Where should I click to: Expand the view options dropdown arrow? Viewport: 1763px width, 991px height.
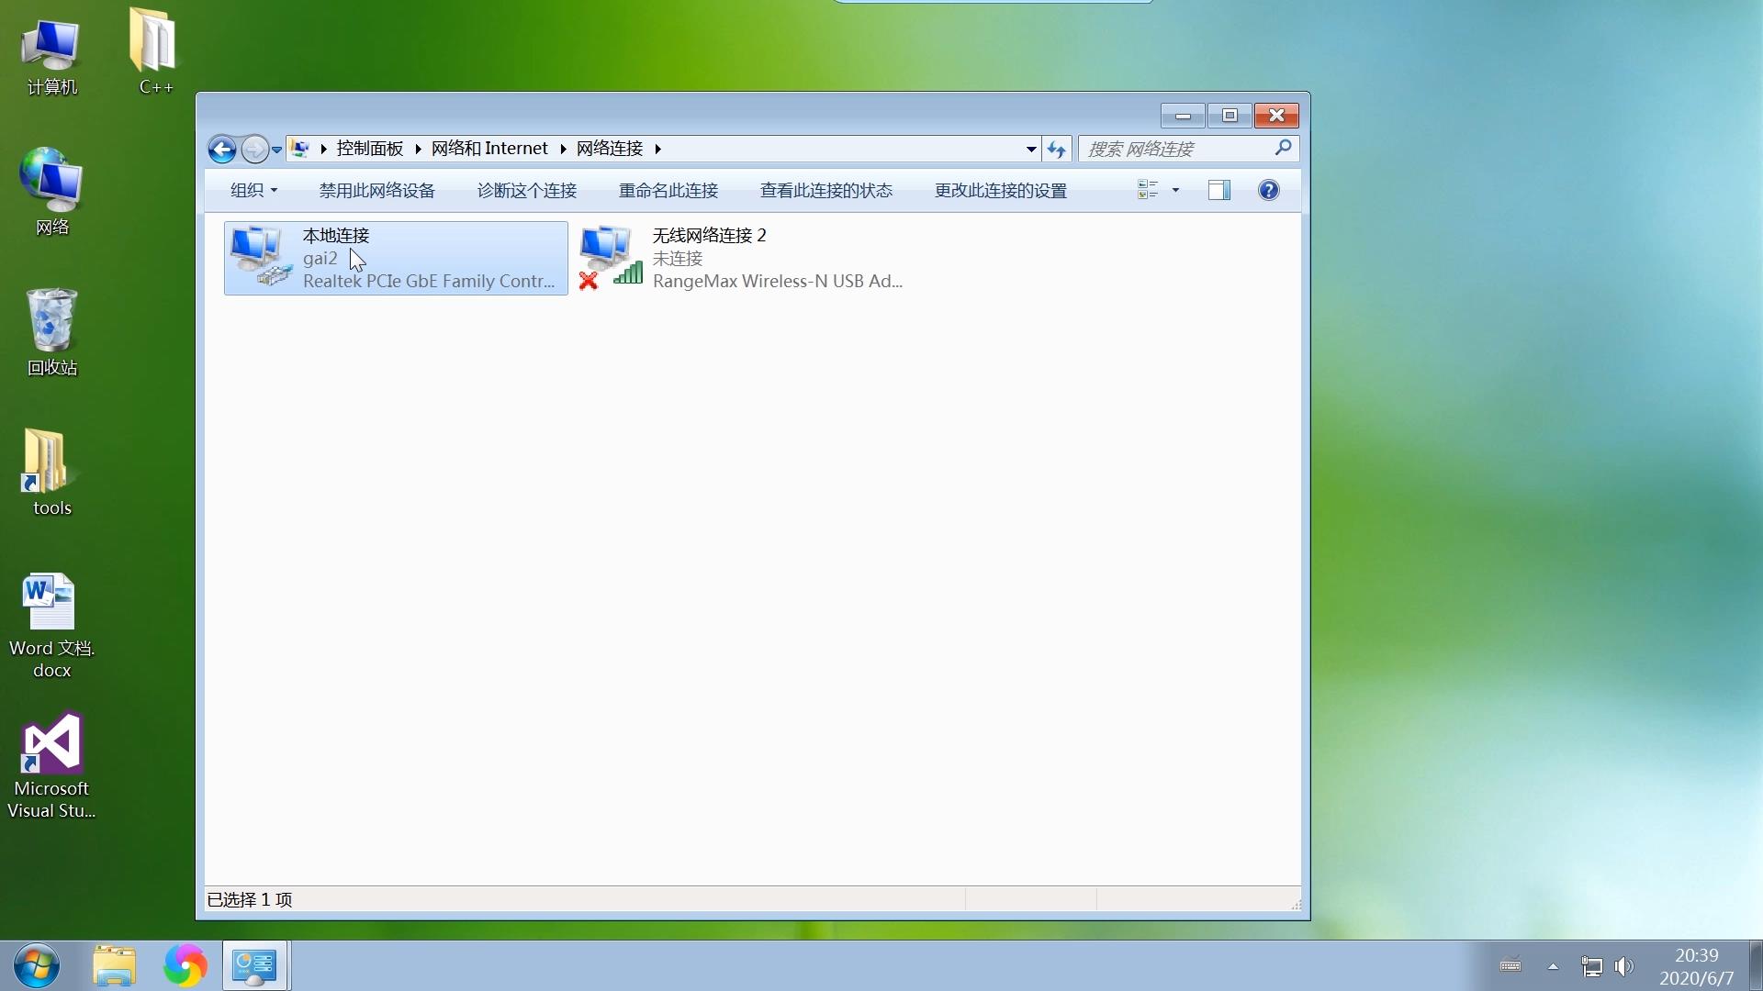(1175, 190)
